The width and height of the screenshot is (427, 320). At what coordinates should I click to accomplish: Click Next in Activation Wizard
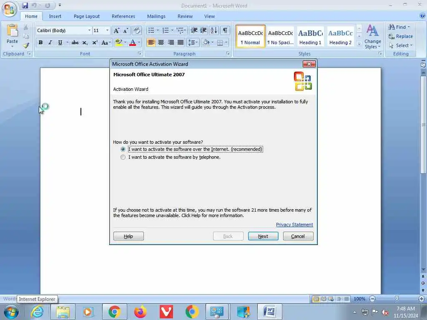(x=263, y=236)
